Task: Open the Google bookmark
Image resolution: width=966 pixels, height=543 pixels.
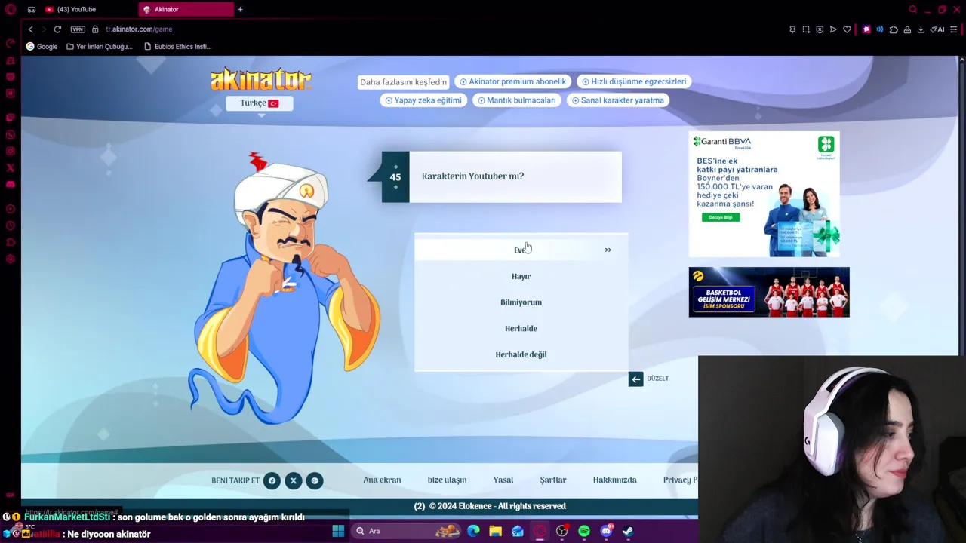Action: (42, 46)
